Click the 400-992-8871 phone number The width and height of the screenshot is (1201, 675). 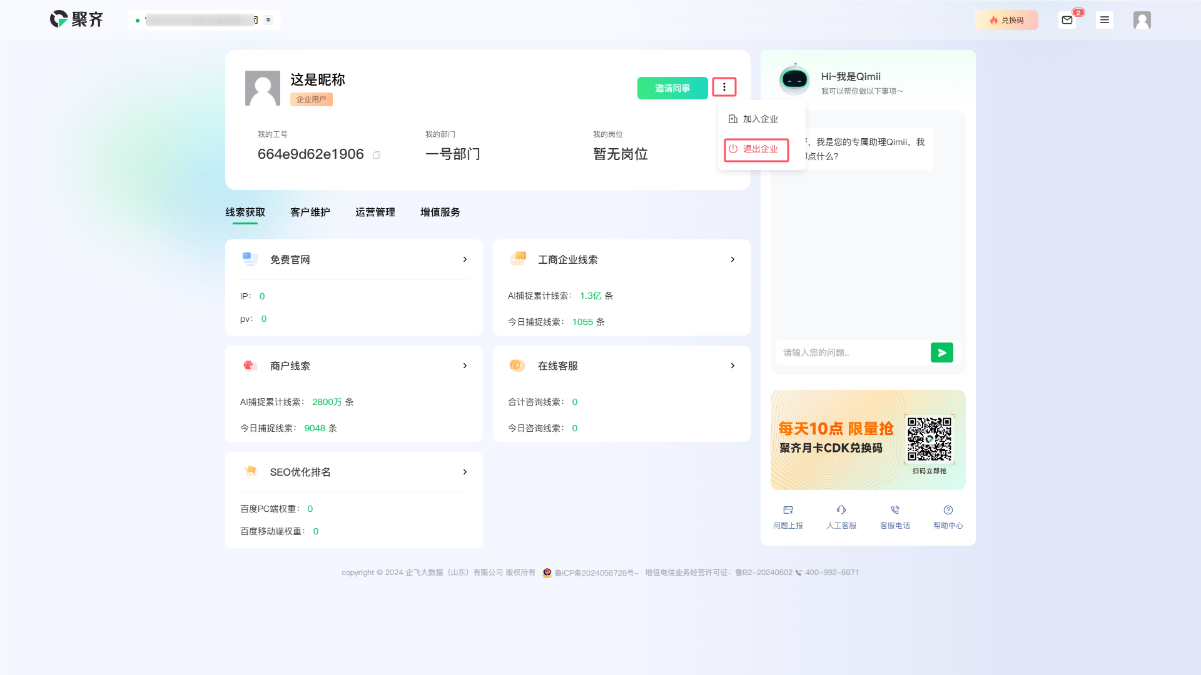coord(832,572)
